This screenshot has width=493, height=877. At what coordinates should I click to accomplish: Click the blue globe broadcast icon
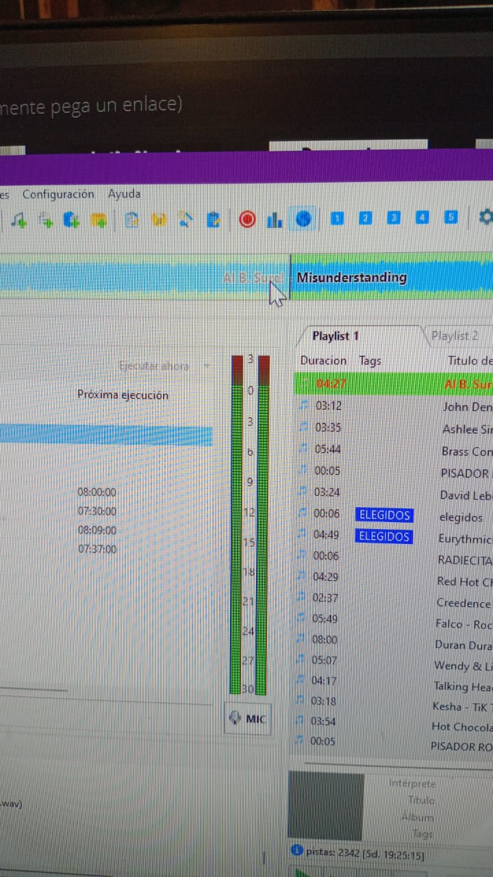point(303,219)
